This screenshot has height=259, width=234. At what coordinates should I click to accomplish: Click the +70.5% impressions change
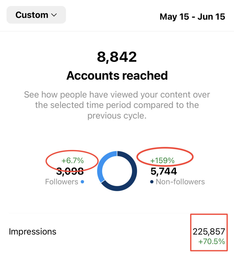pos(212,242)
